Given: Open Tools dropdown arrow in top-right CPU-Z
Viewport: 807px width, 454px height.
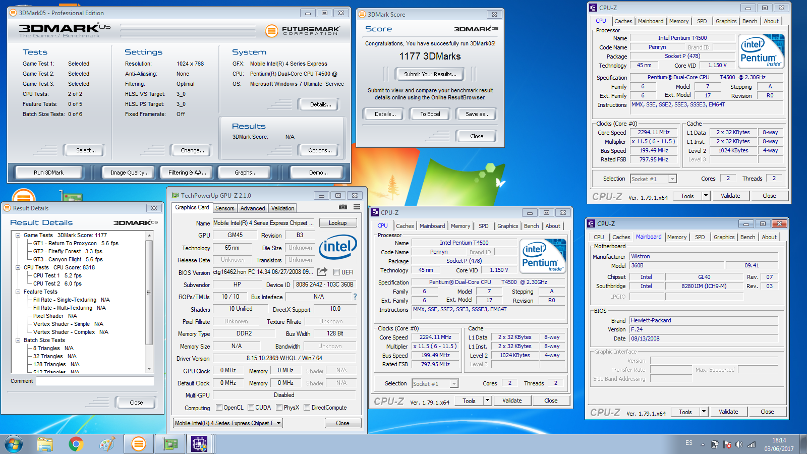Looking at the screenshot, I should (706, 196).
